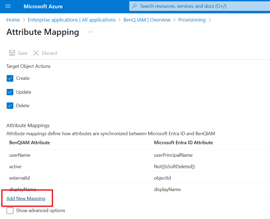Return to Provisioning breadcrumb
This screenshot has height=219, width=270.
192,20
